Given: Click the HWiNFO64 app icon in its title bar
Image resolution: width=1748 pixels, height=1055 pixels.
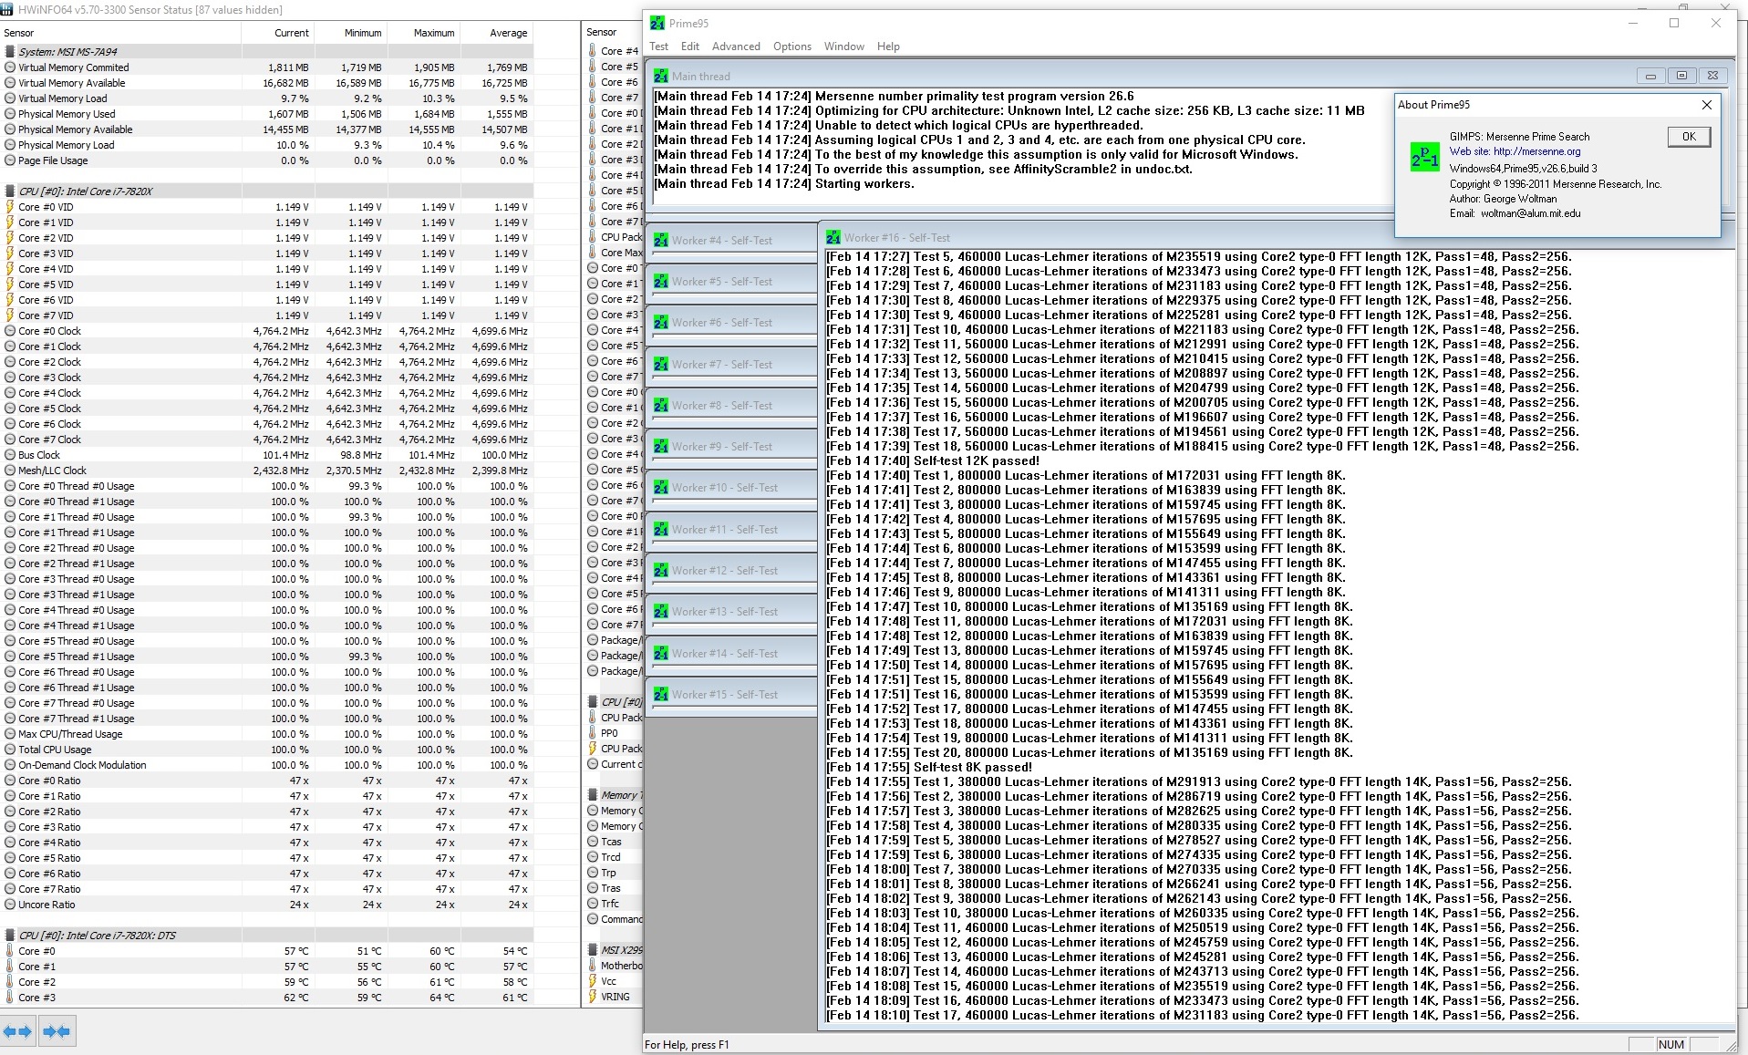Looking at the screenshot, I should coord(8,9).
